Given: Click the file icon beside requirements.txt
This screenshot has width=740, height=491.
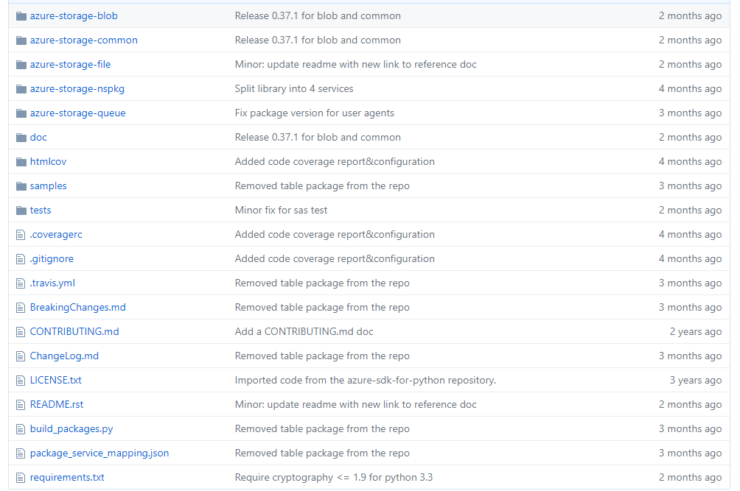Looking at the screenshot, I should click(21, 477).
